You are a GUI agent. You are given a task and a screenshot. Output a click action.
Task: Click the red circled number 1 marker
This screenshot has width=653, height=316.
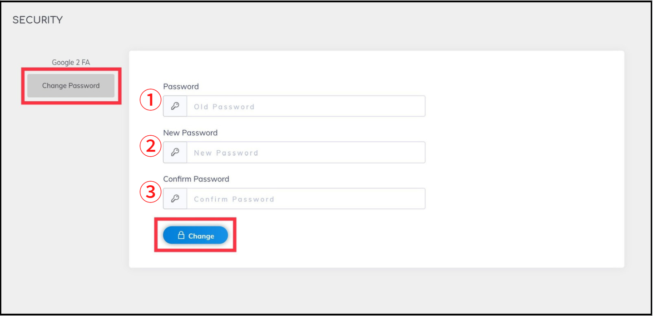click(150, 101)
